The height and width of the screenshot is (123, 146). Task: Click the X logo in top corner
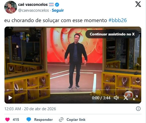coord(138,4)
